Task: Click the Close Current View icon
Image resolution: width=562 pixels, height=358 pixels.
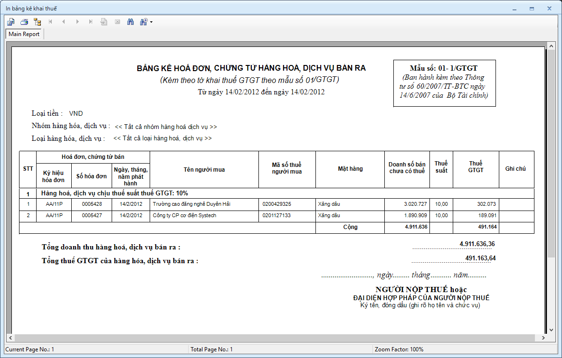Action: 117,22
